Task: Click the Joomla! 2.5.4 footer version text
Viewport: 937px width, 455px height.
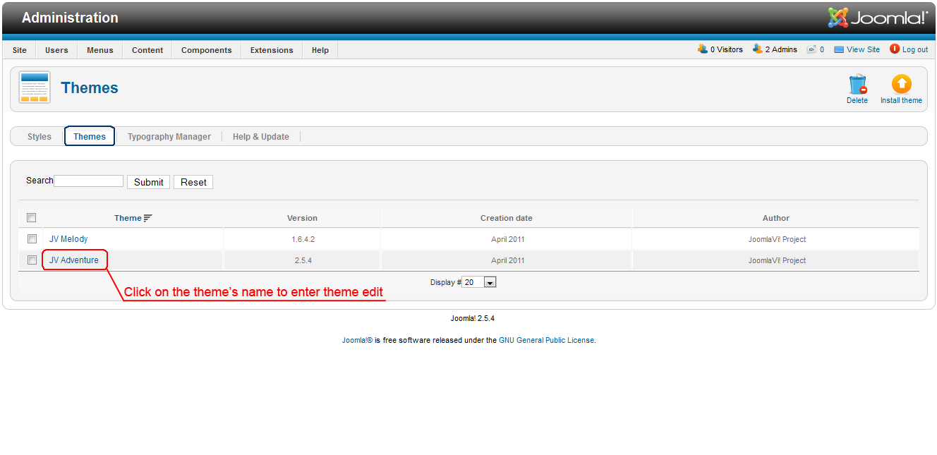Action: [x=473, y=318]
